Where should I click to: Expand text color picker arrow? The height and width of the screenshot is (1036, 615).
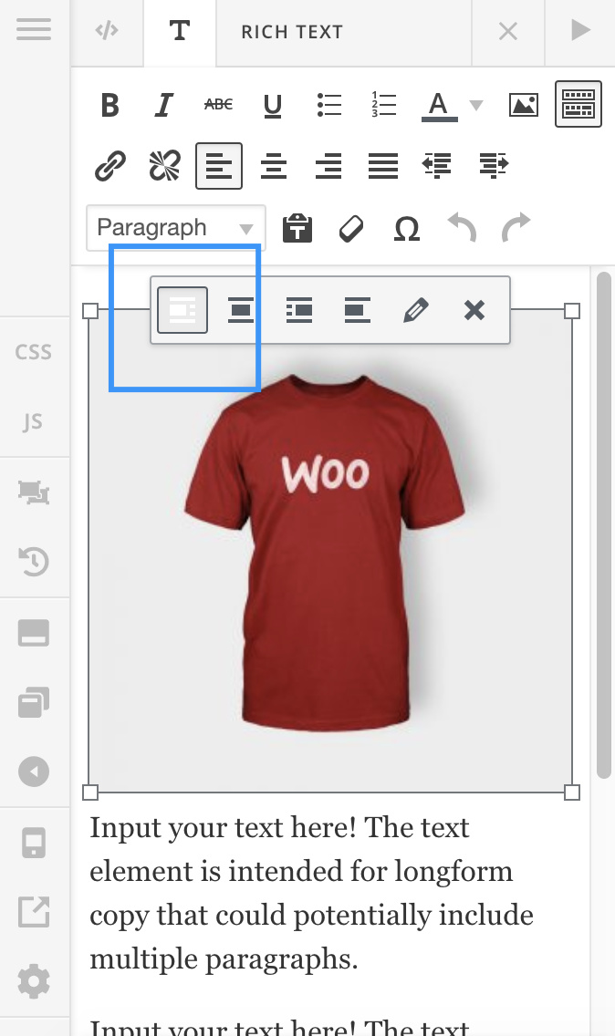pyautogui.click(x=475, y=106)
